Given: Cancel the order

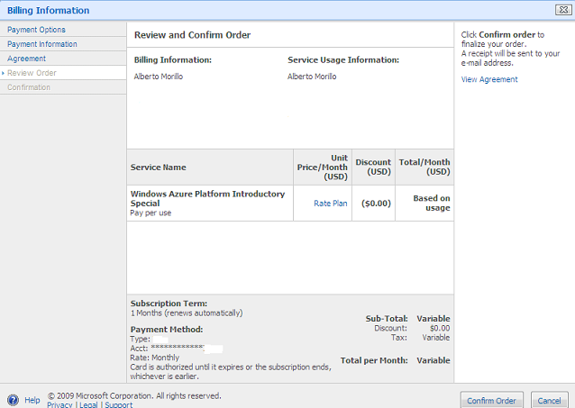Looking at the screenshot, I should click(x=549, y=401).
